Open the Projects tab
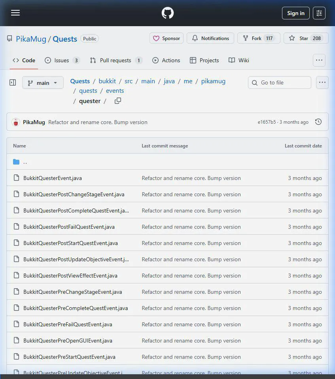The height and width of the screenshot is (379, 335). click(204, 60)
